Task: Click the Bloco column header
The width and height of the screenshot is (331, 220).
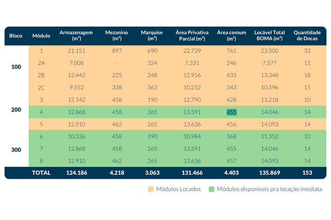Action: [16, 36]
